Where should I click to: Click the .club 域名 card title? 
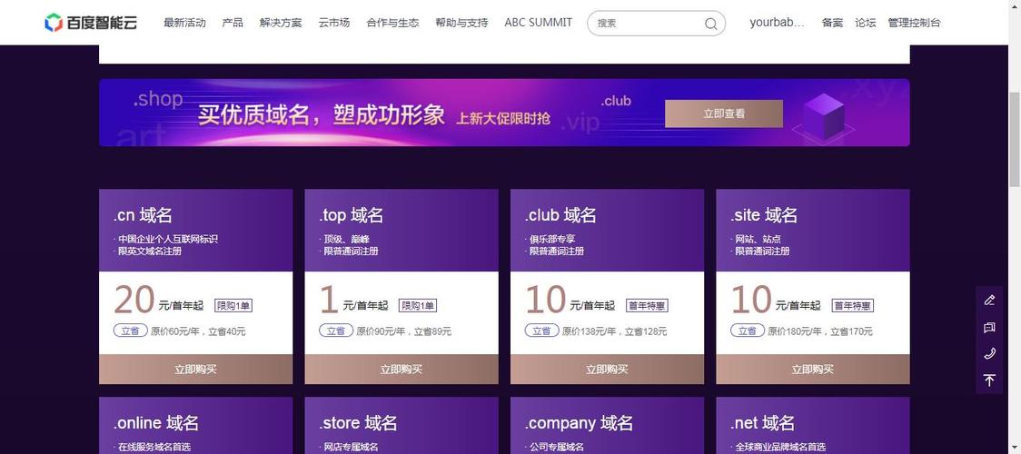click(x=560, y=215)
